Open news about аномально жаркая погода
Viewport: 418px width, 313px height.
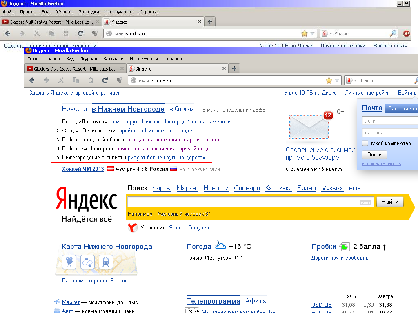(x=173, y=139)
